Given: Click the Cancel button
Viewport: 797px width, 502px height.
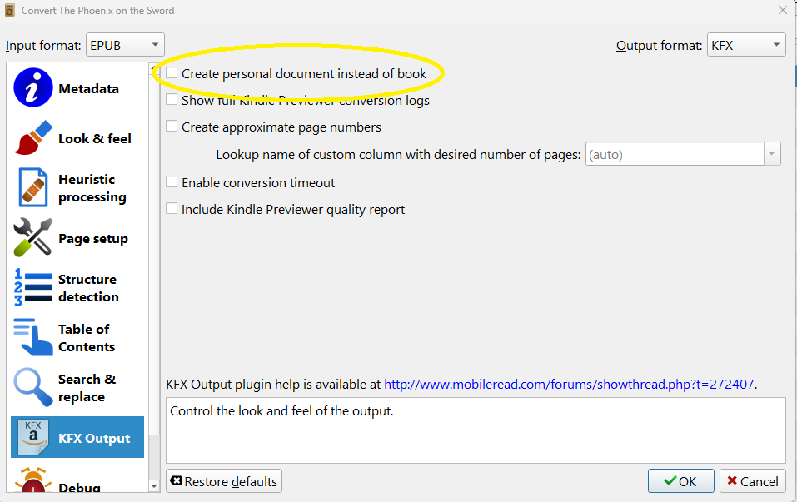Looking at the screenshot, I should tap(752, 480).
